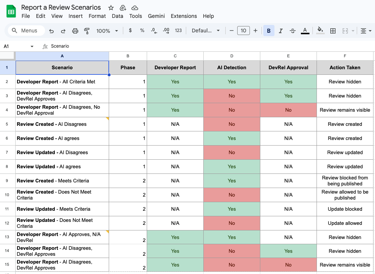The height and width of the screenshot is (274, 375).
Task: Click the merge cells icon
Action: click(345, 31)
